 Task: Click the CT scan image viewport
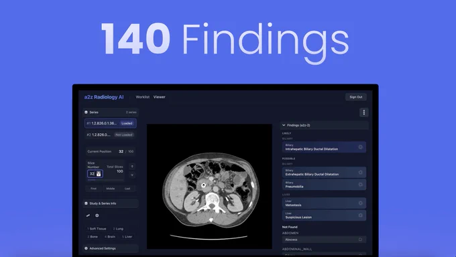[x=209, y=187]
